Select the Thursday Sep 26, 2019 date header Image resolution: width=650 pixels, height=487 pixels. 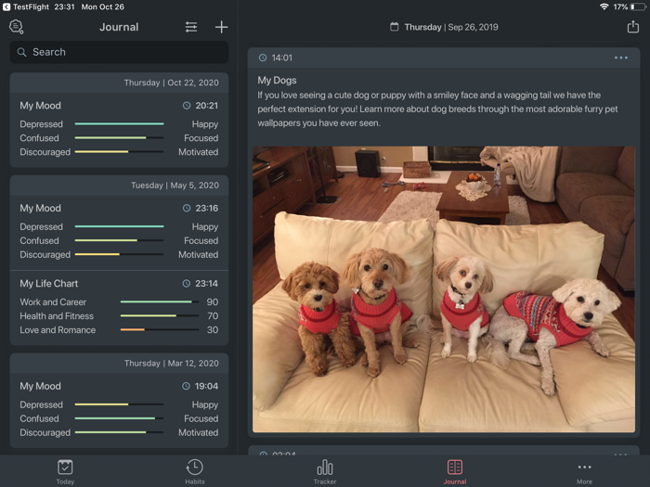tap(444, 27)
